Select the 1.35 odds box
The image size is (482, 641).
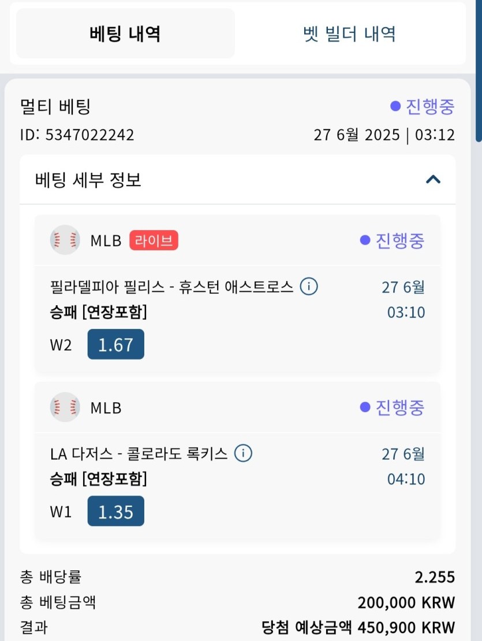pyautogui.click(x=116, y=512)
